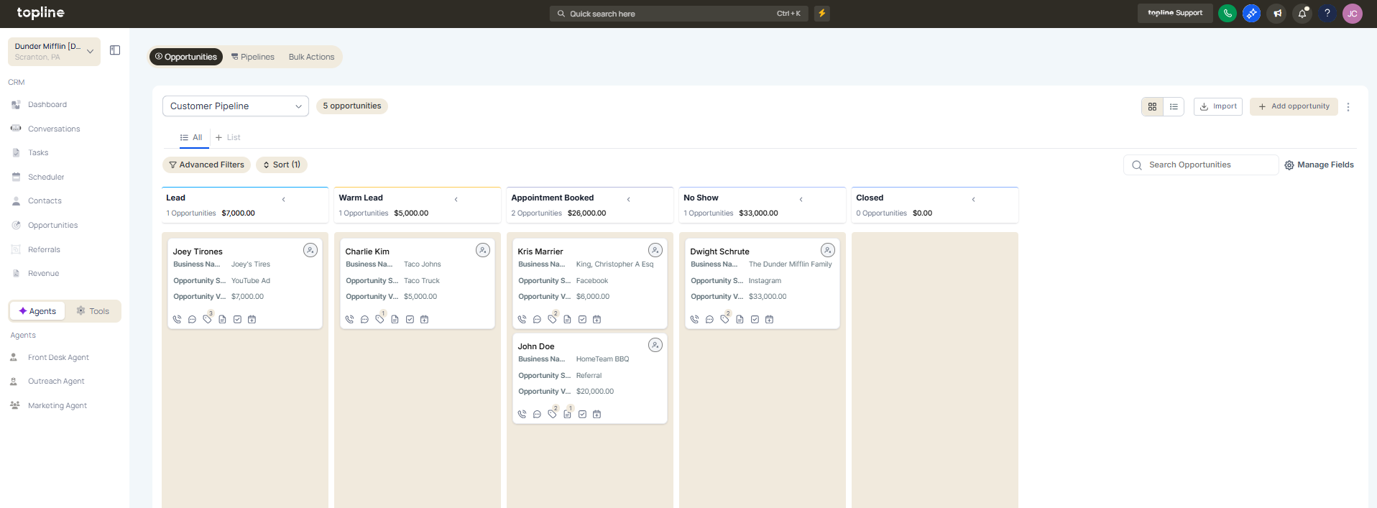Click the Add opportunity button
Screen dimensions: 1377x508
tap(1294, 106)
